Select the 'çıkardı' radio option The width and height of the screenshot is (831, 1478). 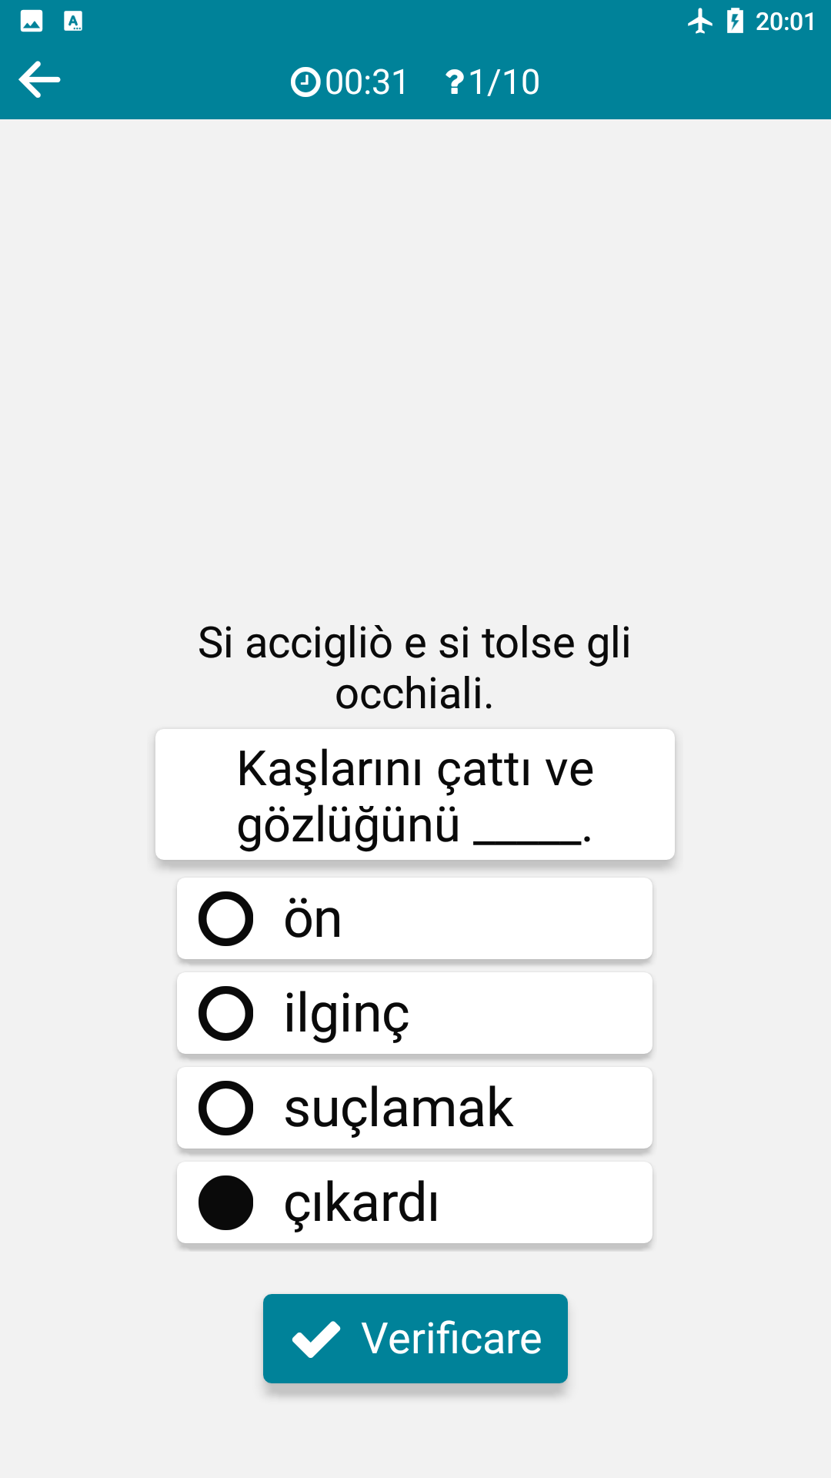pyautogui.click(x=226, y=1202)
